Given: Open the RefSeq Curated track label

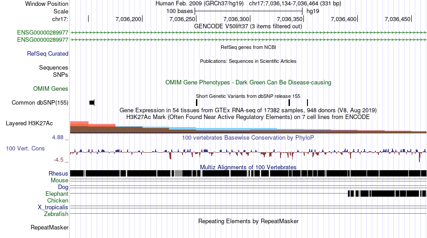Looking at the screenshot, I should point(47,53).
